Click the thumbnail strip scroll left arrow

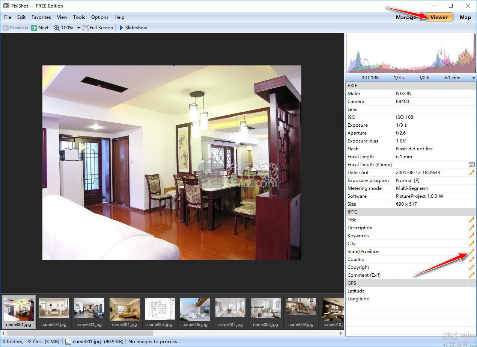[x=3, y=333]
